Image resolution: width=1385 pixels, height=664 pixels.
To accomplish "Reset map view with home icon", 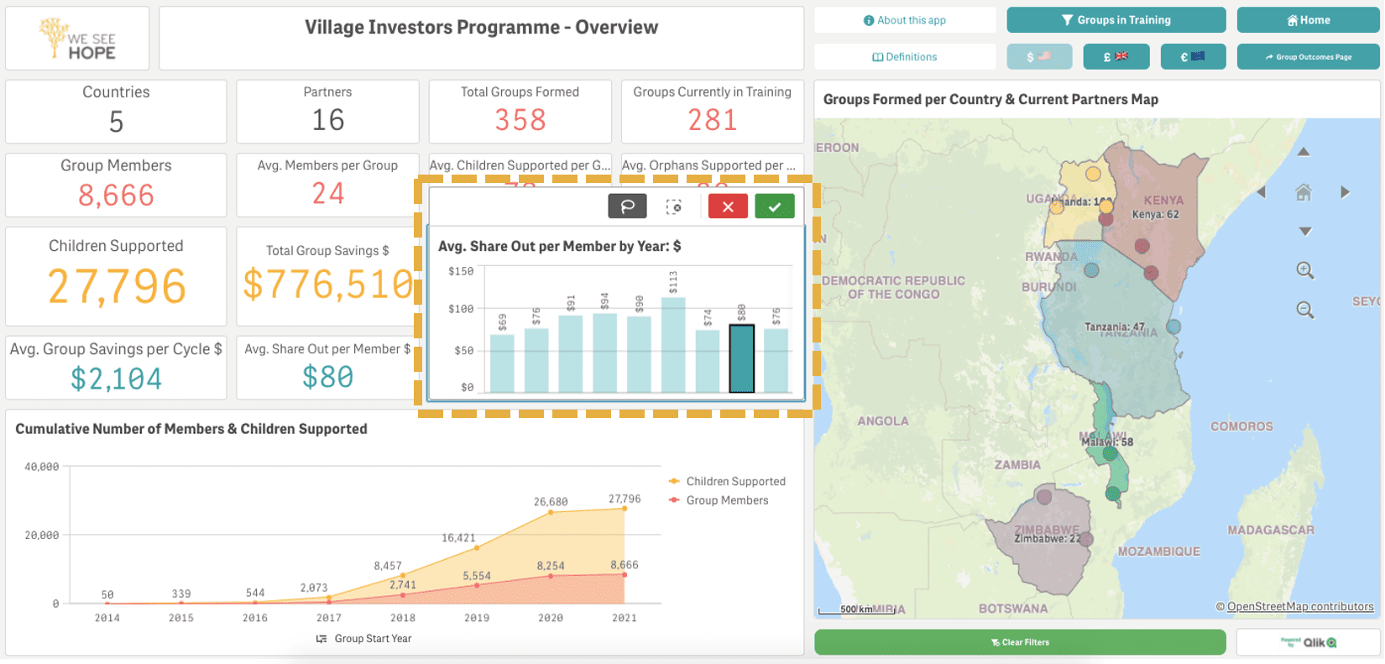I will (x=1304, y=192).
